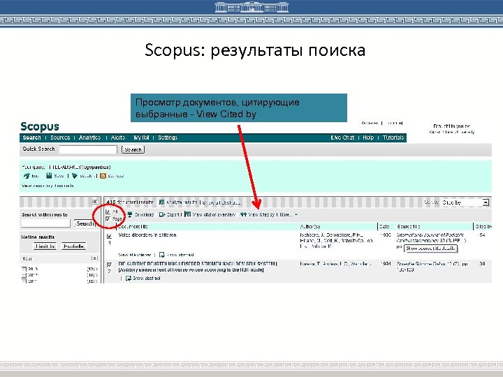Viewport: 503px width, 377px height.
Task: Click the Show abstract icon for the second result
Action: point(129,279)
